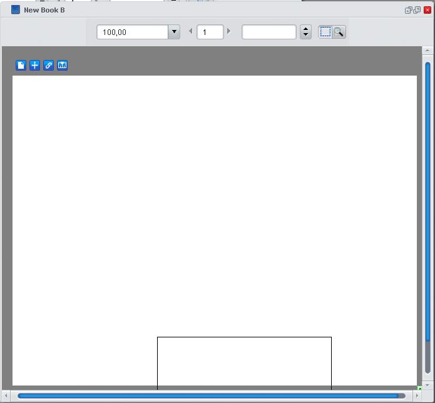Activate the magnifier zoom tool
435x403 pixels.
pos(339,32)
